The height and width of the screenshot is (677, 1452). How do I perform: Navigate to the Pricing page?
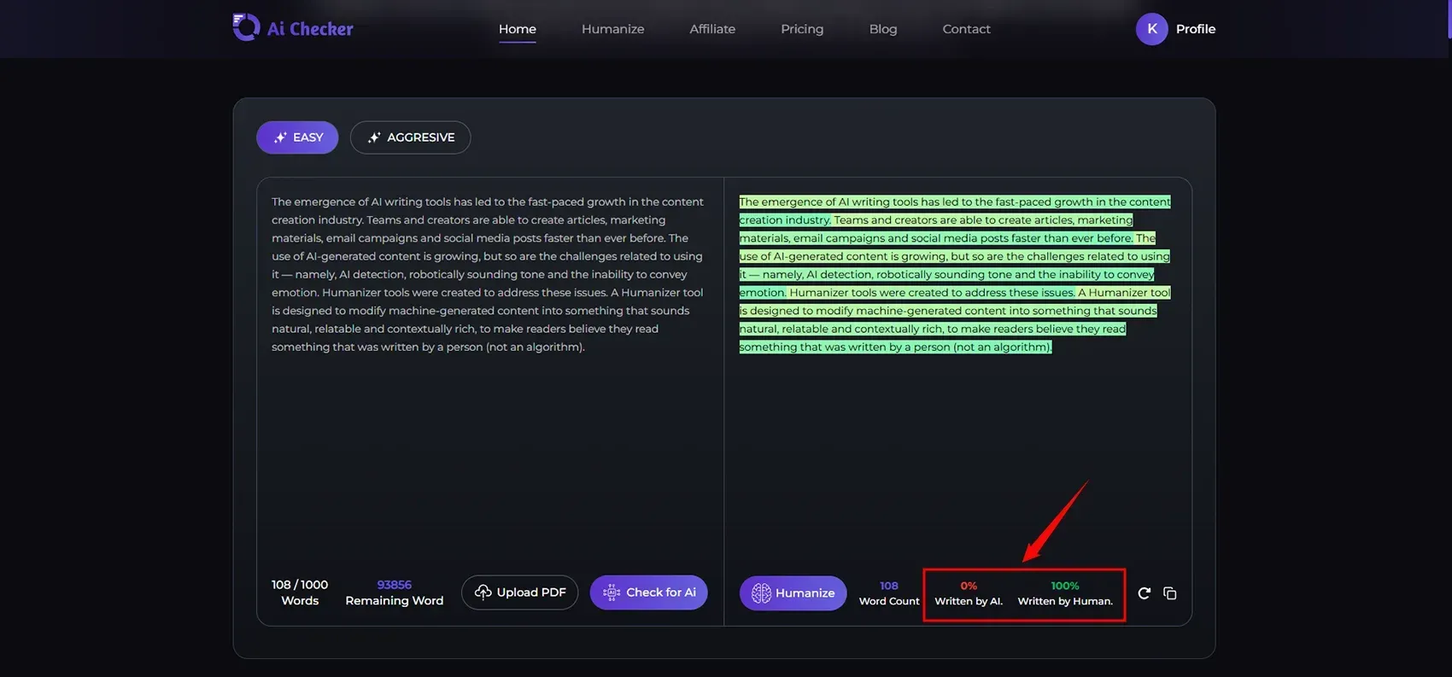(x=802, y=29)
